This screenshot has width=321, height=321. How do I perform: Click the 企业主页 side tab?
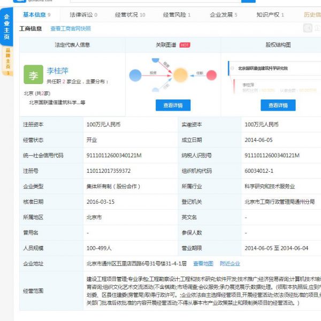7,27
